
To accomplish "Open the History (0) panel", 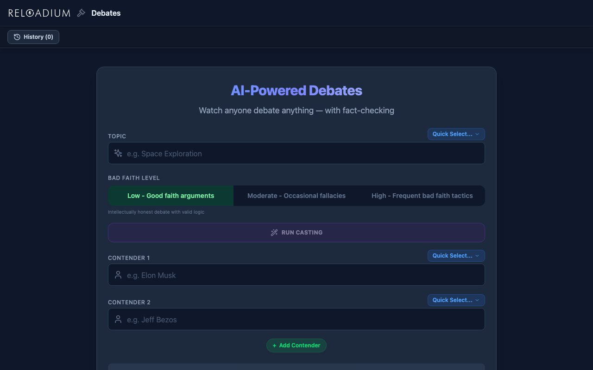I will tap(33, 37).
